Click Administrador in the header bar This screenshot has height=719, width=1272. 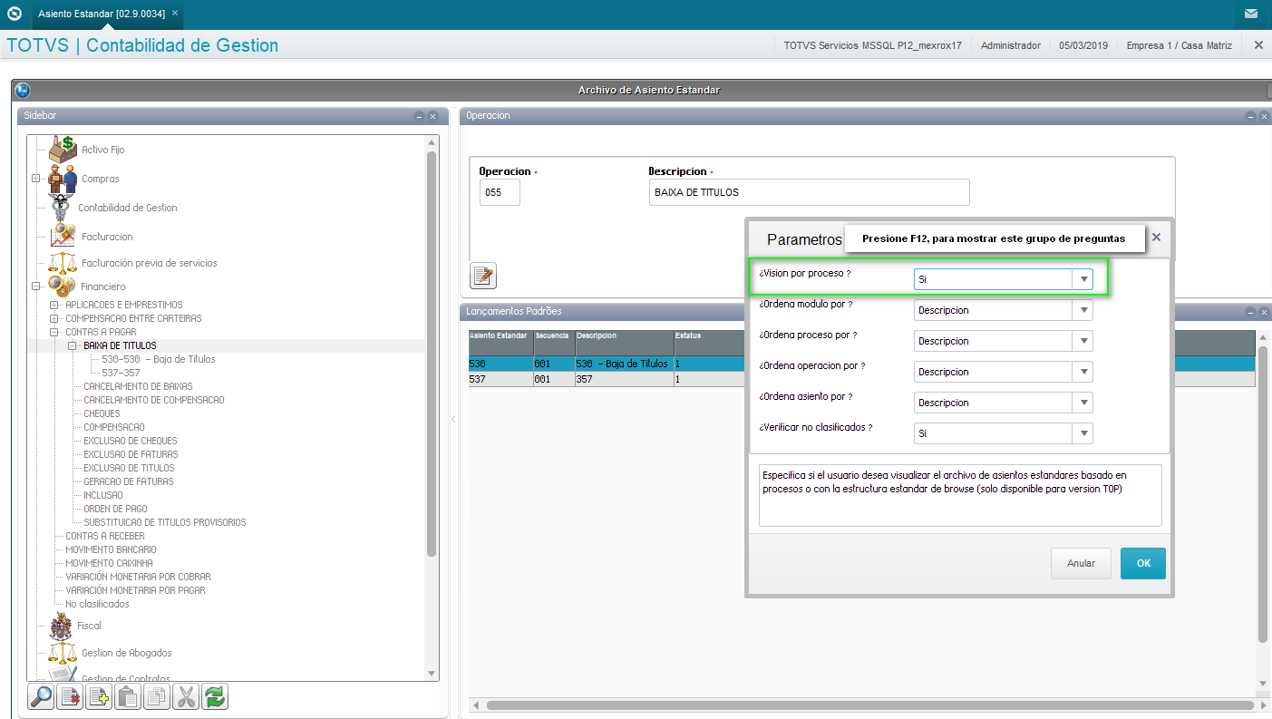[x=1011, y=45]
